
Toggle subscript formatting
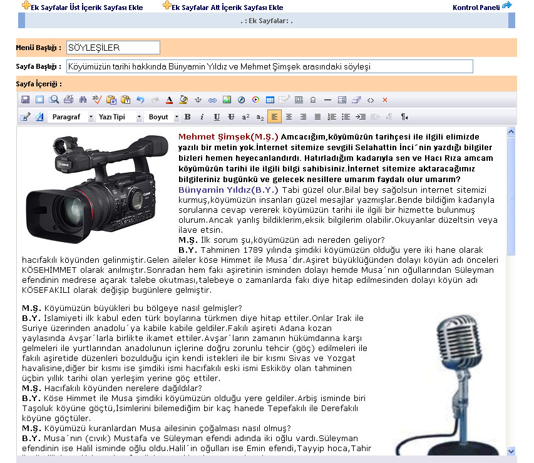tap(260, 117)
